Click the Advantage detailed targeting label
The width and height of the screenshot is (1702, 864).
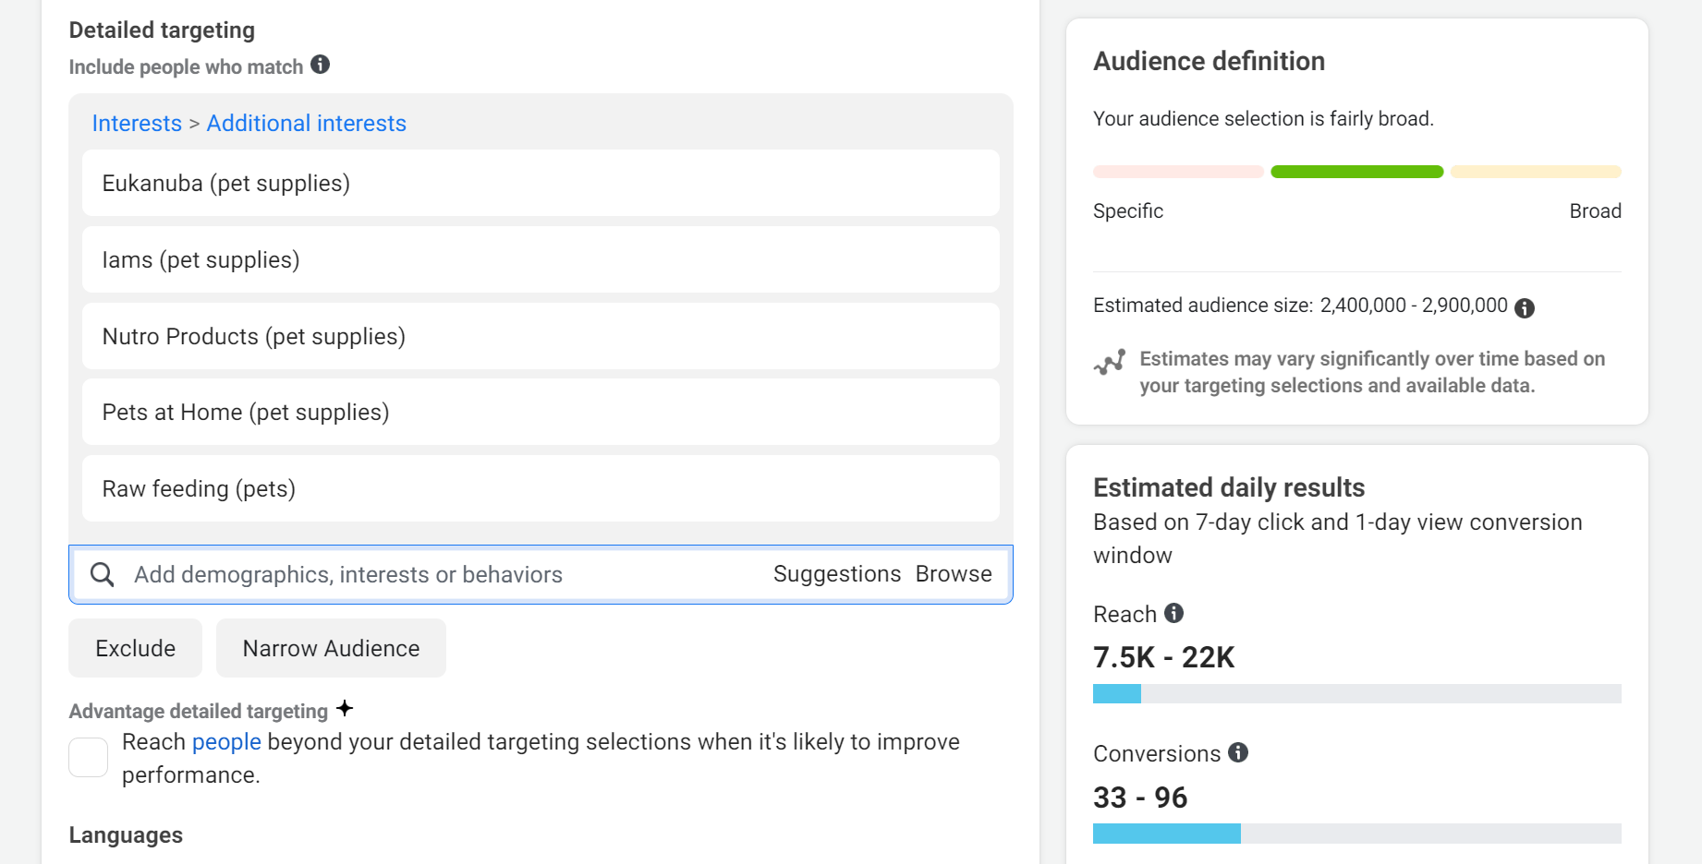pyautogui.click(x=199, y=711)
